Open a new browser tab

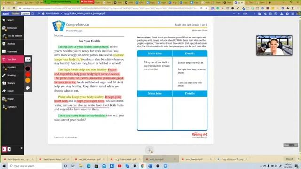pos(269,3)
